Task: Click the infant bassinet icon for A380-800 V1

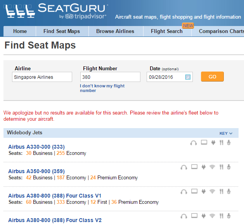Action: coord(228,192)
